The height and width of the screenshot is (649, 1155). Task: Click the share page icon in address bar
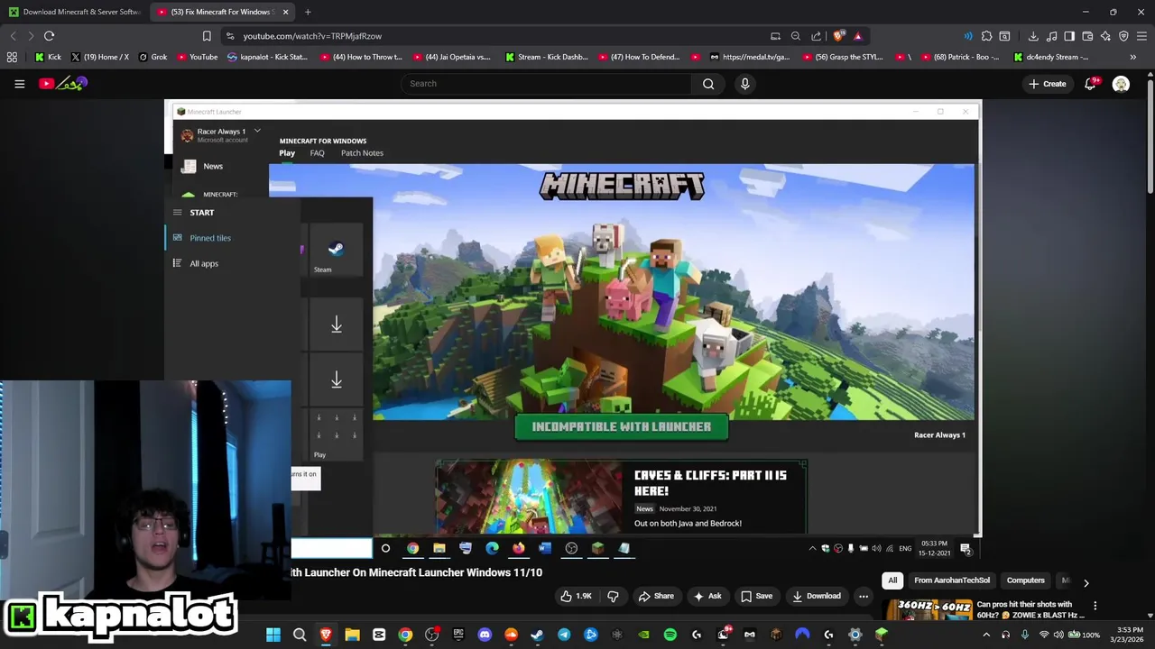point(816,36)
